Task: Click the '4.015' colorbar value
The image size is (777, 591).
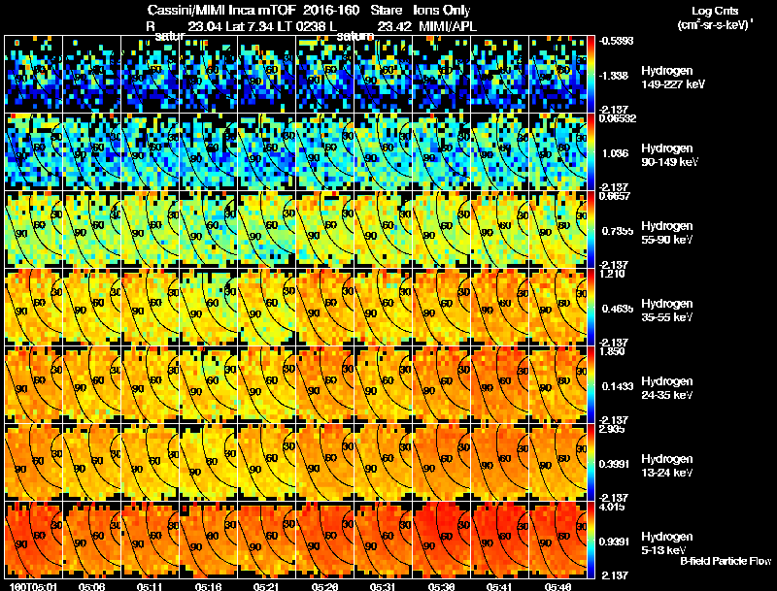Action: 612,507
